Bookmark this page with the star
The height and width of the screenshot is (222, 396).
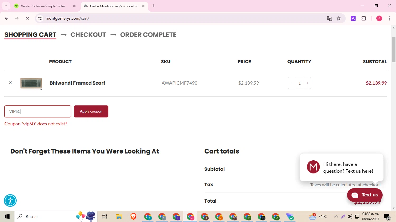point(339,18)
